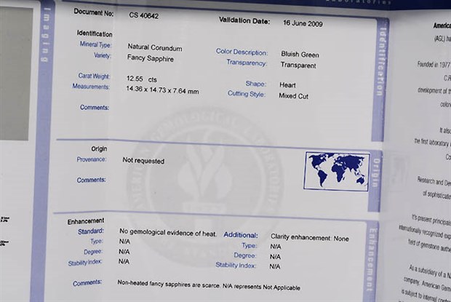Click the Mineral Type: label
The height and width of the screenshot is (302, 451).
tap(95, 44)
